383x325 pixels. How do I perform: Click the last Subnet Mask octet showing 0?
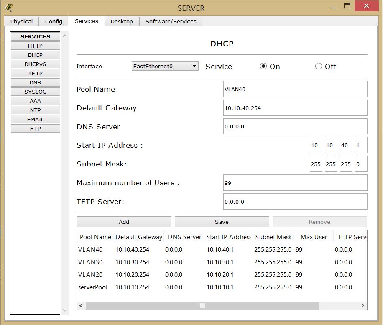[x=361, y=164]
